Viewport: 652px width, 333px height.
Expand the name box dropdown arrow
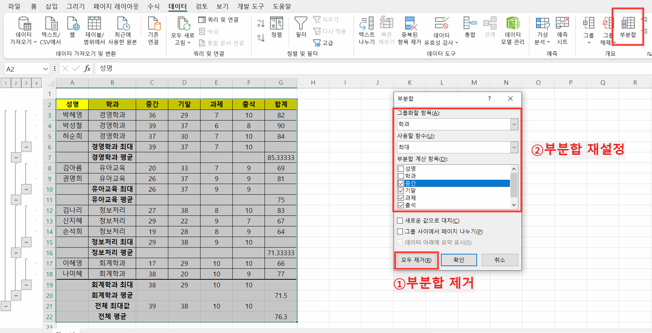[45, 68]
